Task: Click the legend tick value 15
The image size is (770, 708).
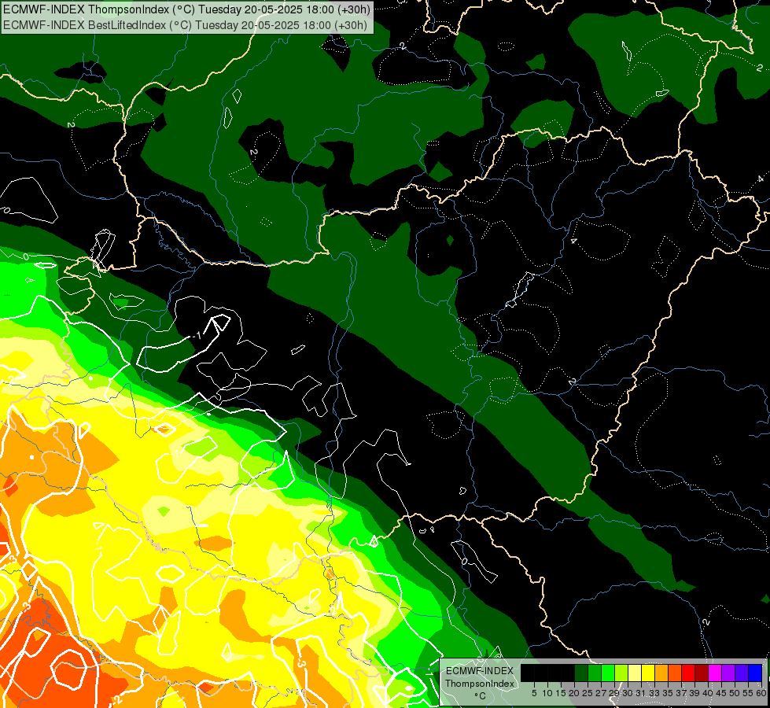Action: (561, 693)
